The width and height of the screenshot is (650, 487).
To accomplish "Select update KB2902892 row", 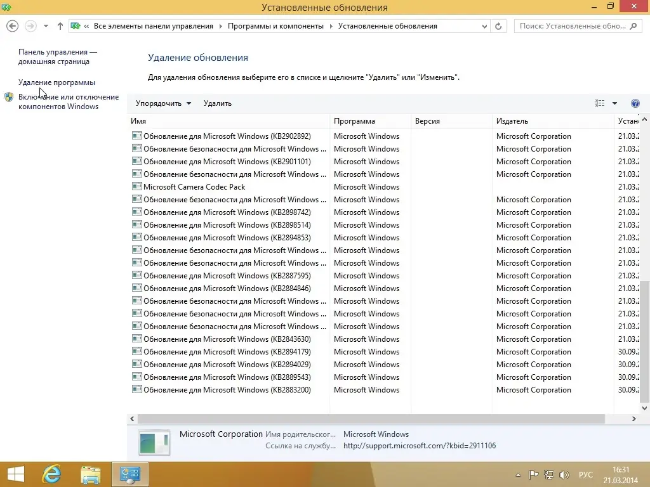I will tap(384, 136).
